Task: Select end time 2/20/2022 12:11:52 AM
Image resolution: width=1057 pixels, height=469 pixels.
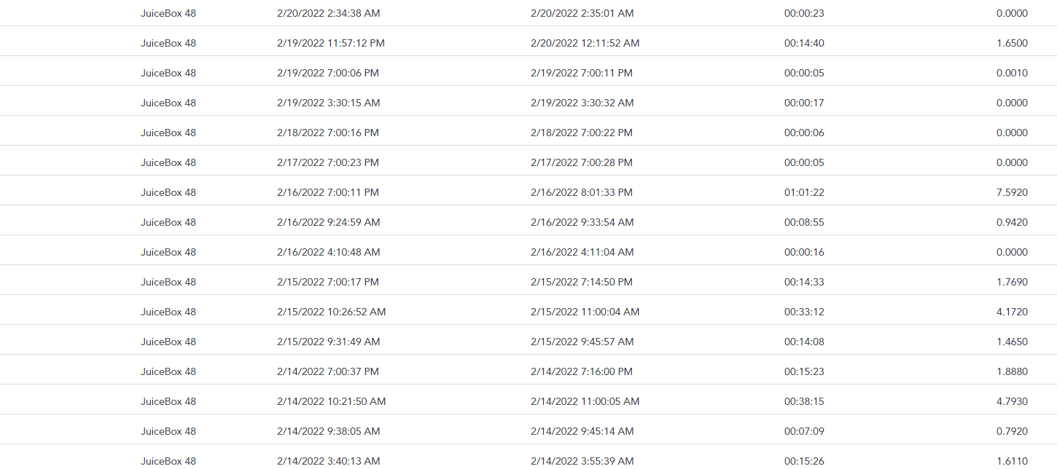Action: pos(585,43)
